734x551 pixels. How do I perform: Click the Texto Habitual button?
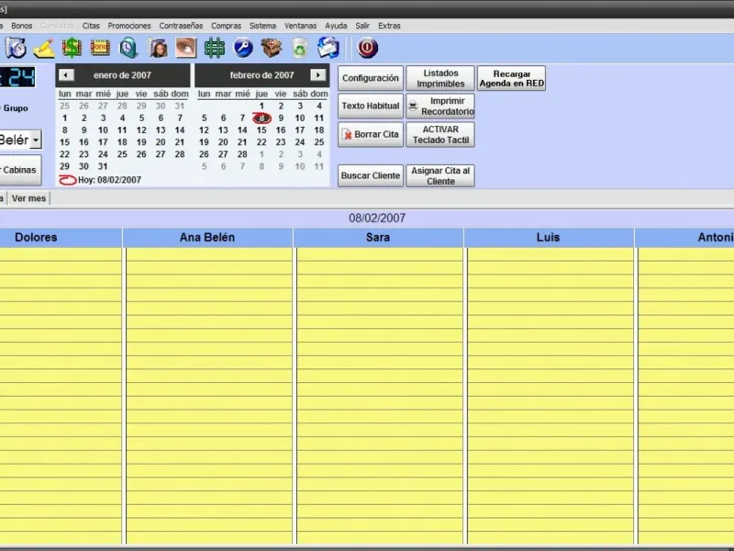[371, 106]
